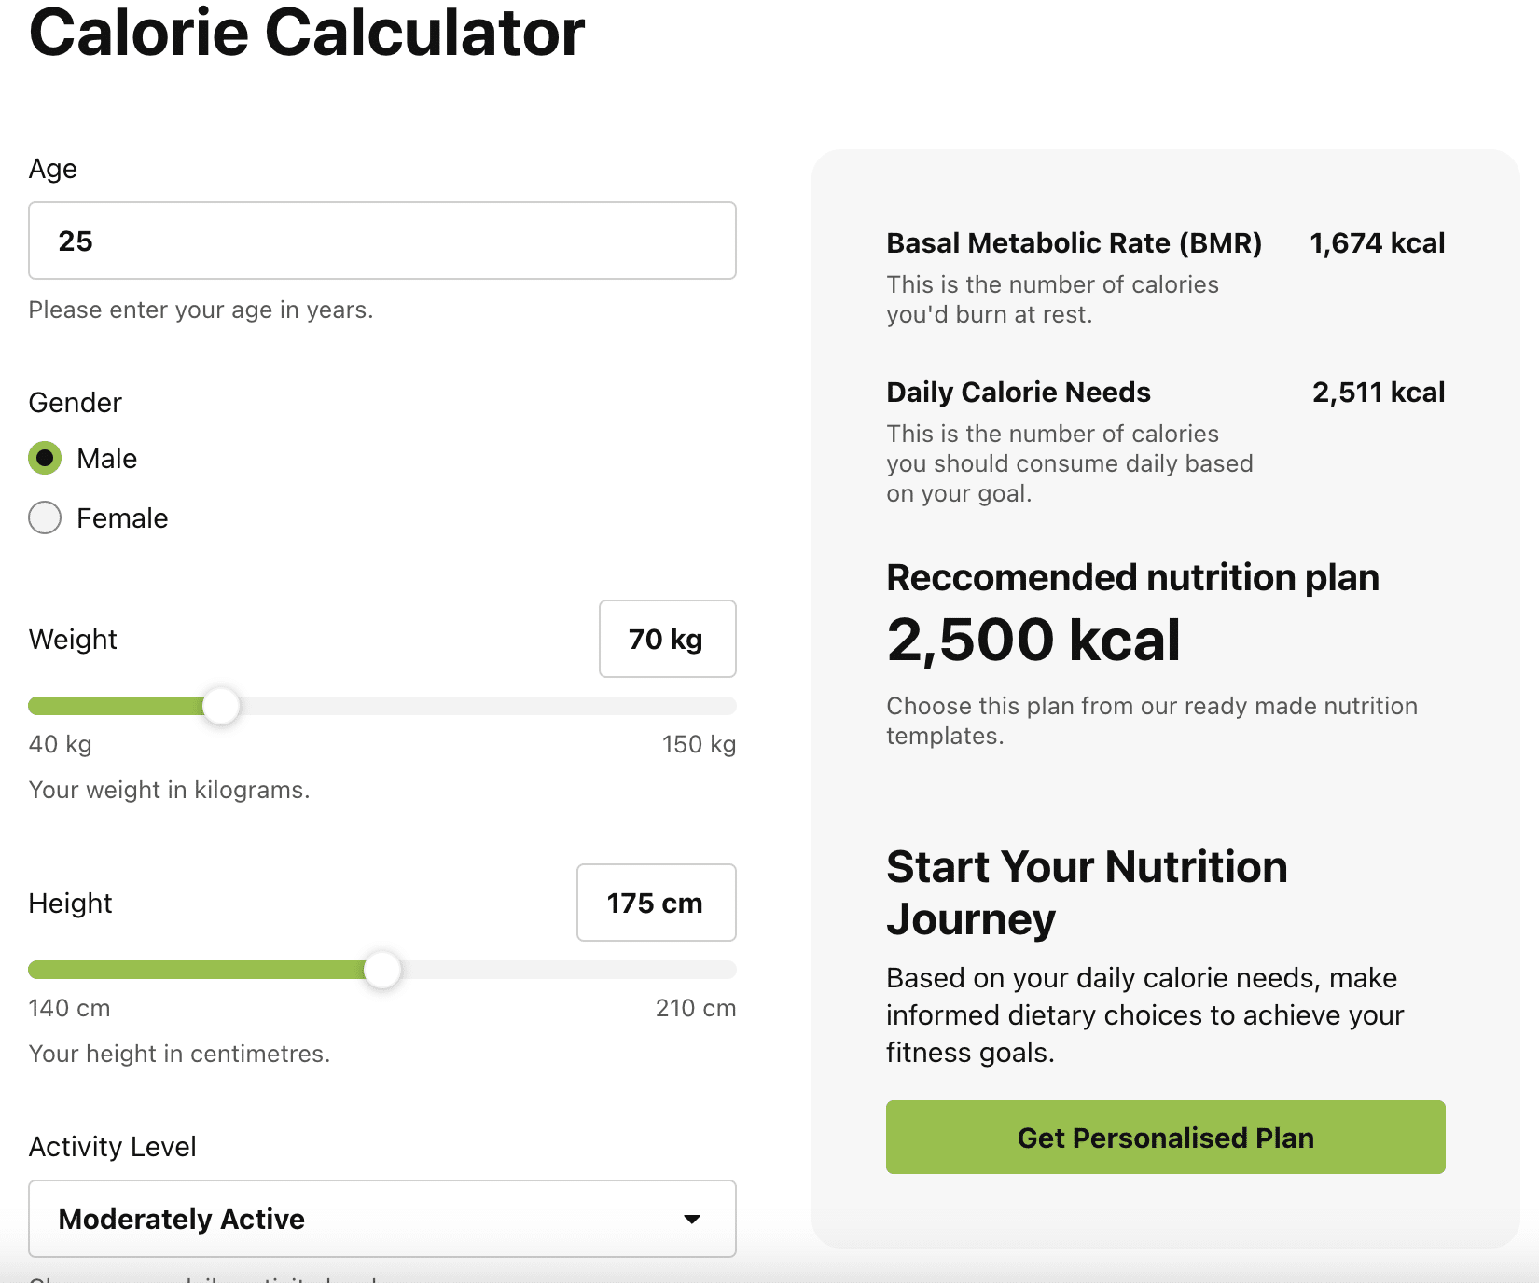Click the green filled part of the weight slider
This screenshot has height=1283, width=1539.
tap(117, 706)
